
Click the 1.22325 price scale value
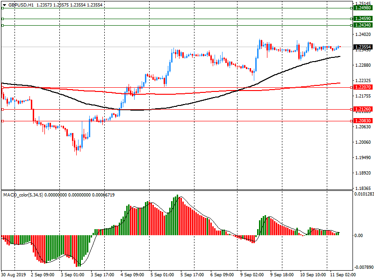pyautogui.click(x=363, y=81)
